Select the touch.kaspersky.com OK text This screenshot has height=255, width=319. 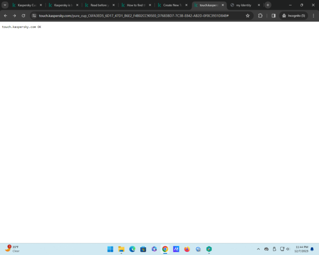point(21,27)
